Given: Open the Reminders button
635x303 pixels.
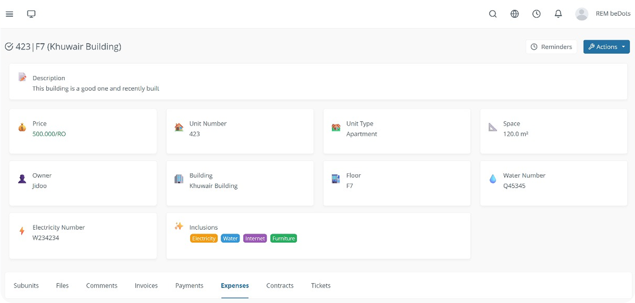Looking at the screenshot, I should [x=551, y=47].
